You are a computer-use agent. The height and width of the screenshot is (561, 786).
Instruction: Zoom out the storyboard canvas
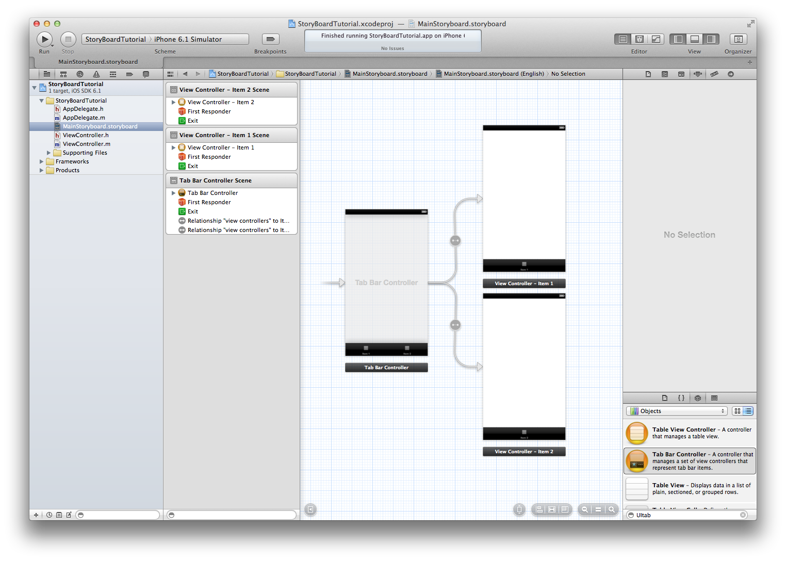[585, 509]
